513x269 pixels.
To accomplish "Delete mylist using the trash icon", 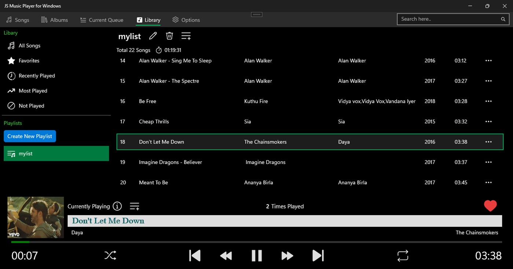I will tap(169, 36).
